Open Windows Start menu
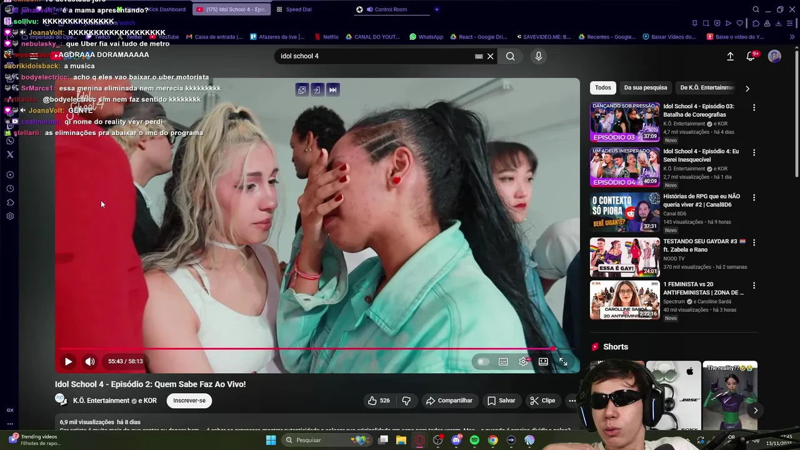 (x=271, y=440)
